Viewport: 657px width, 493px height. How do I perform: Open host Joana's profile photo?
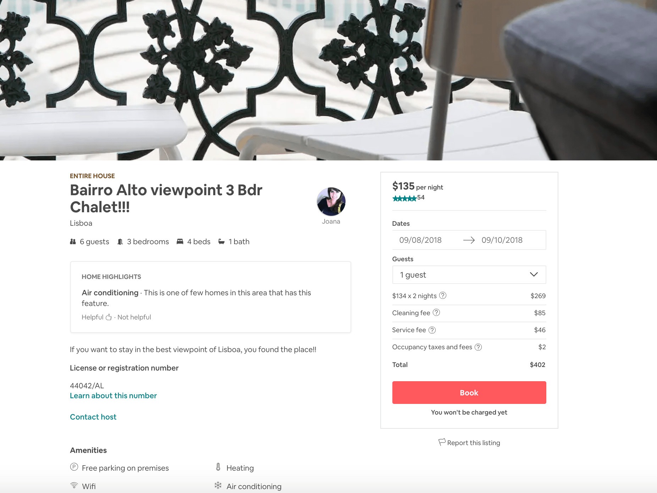(331, 202)
